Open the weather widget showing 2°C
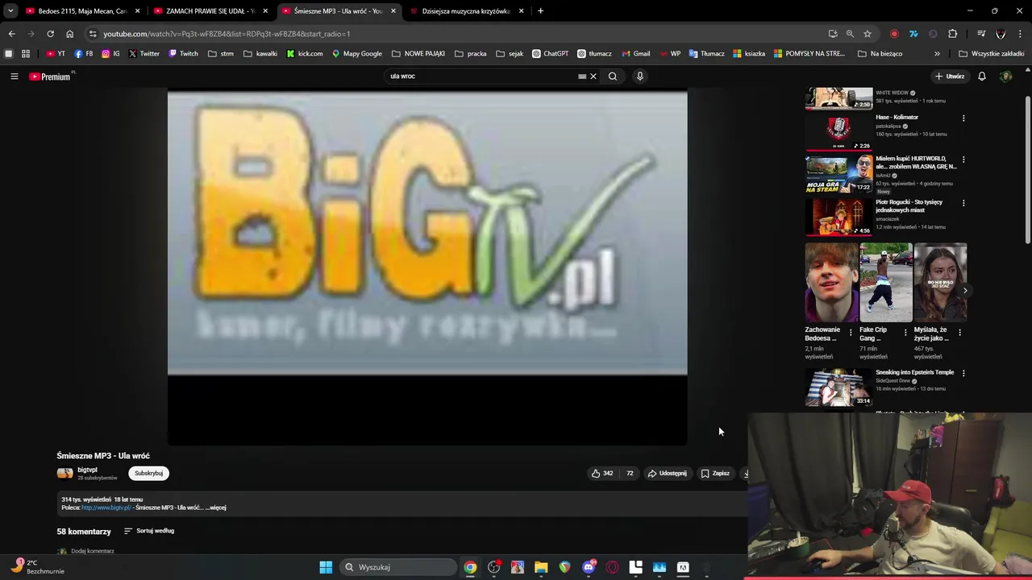1032x580 pixels. [36, 567]
